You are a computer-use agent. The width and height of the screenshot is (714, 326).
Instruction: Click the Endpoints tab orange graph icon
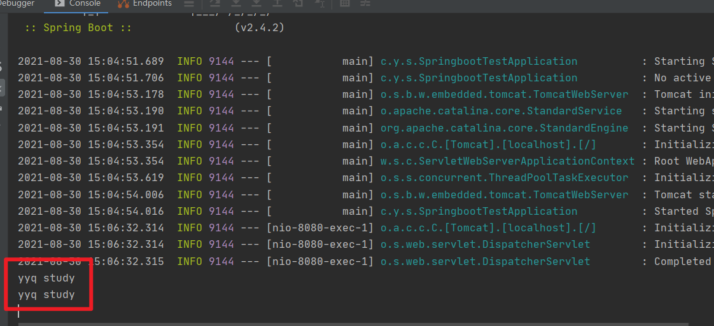(x=123, y=4)
